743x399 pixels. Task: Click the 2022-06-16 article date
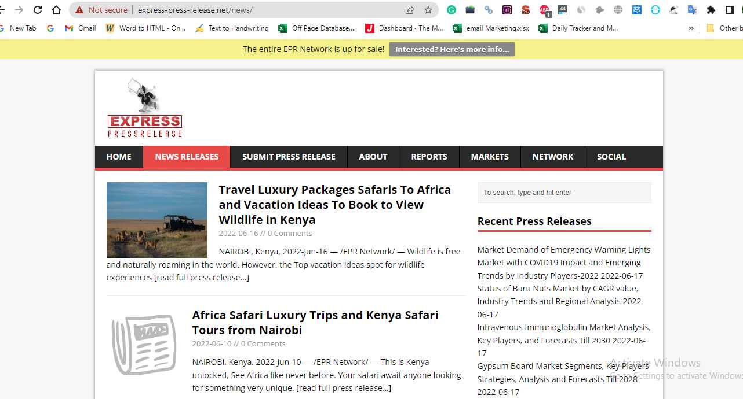click(x=238, y=234)
